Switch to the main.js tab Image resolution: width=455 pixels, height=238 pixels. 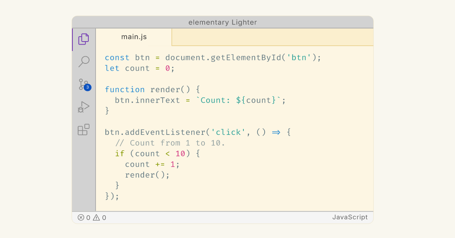(134, 37)
